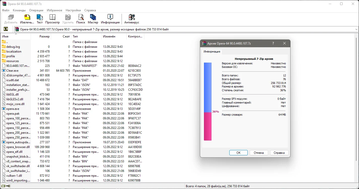Sort by the Контрол... column header
Viewport: 359px width, 189px height.
point(135,36)
